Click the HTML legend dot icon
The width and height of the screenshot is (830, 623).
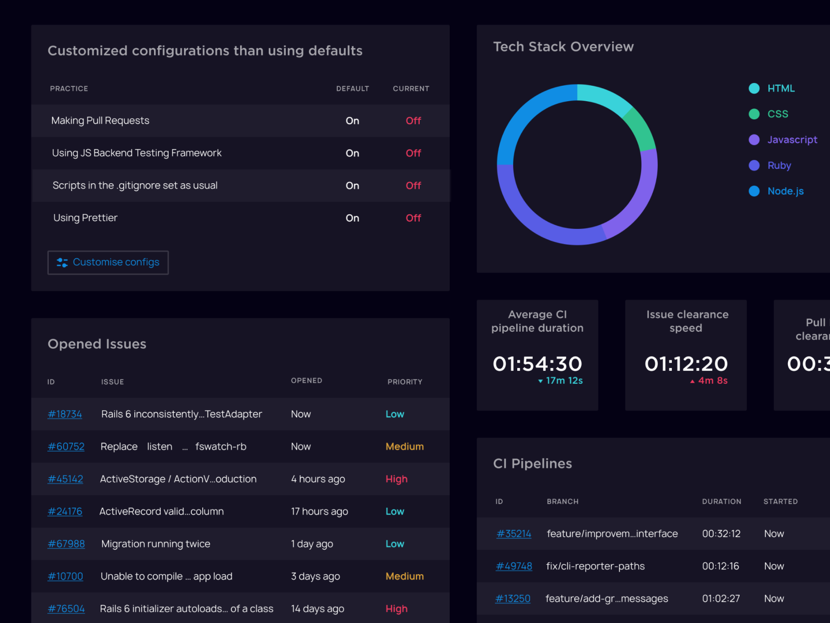[754, 88]
